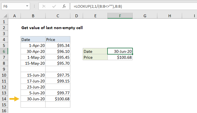Click the Date label in cell E6
Image resolution: width=197 pixels, height=113 pixels.
95,51
